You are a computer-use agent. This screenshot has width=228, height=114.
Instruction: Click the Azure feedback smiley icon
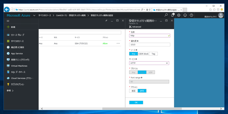(x=185, y=15)
